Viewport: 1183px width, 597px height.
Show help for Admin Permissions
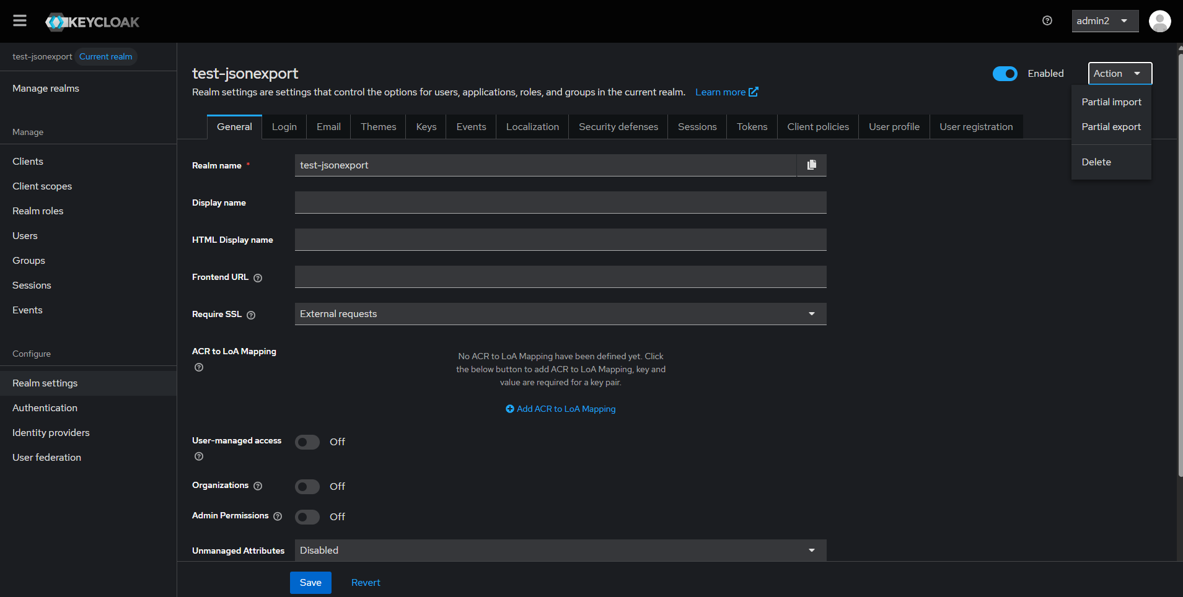pyautogui.click(x=278, y=516)
